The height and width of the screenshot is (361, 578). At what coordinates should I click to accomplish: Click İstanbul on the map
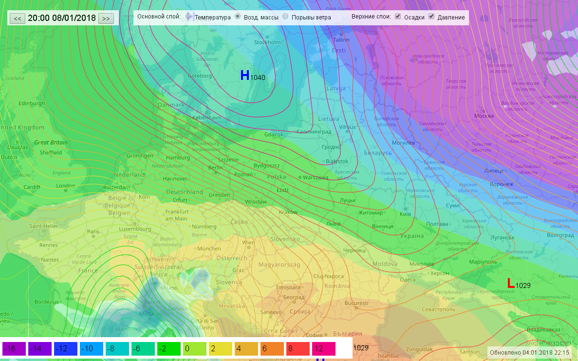(388, 356)
